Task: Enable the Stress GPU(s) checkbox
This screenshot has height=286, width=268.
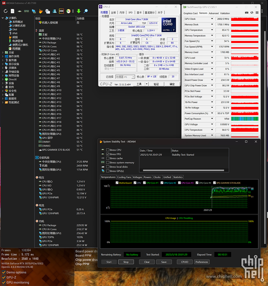Action: point(108,171)
